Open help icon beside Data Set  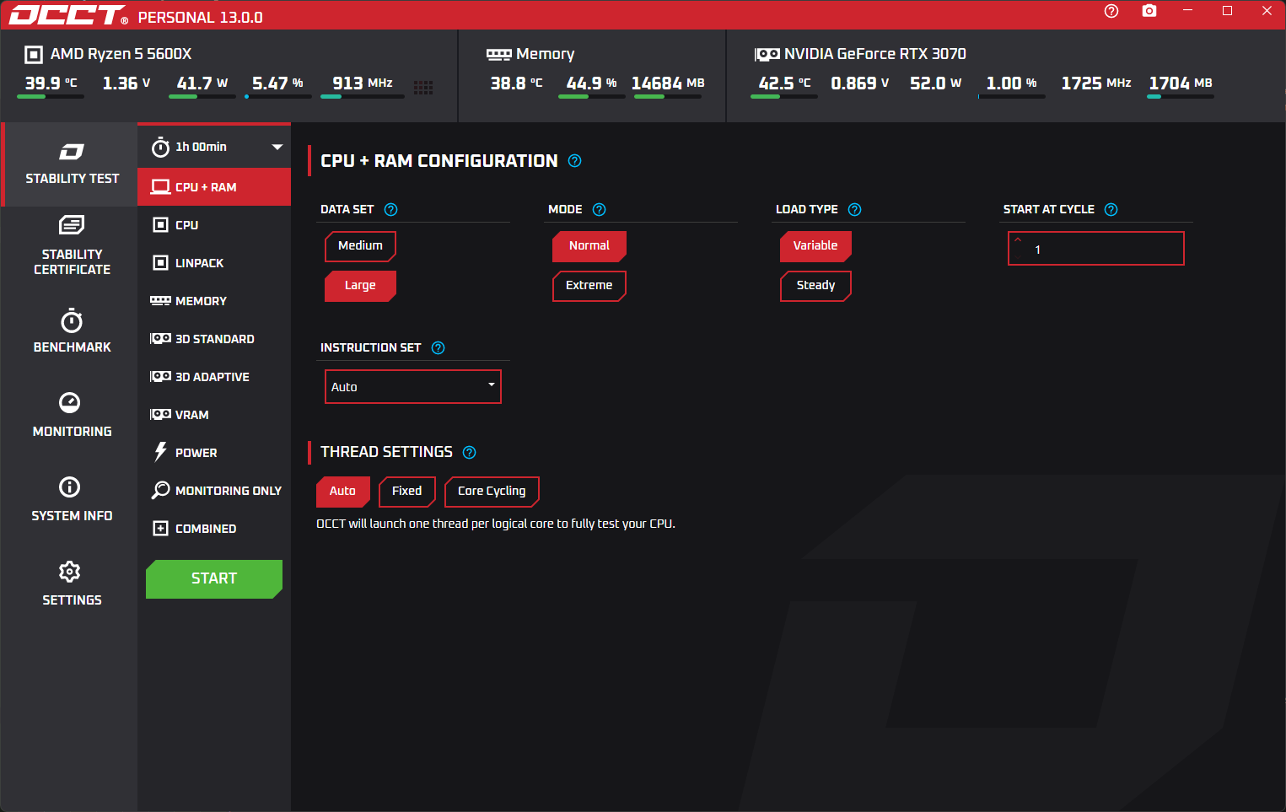pos(390,210)
